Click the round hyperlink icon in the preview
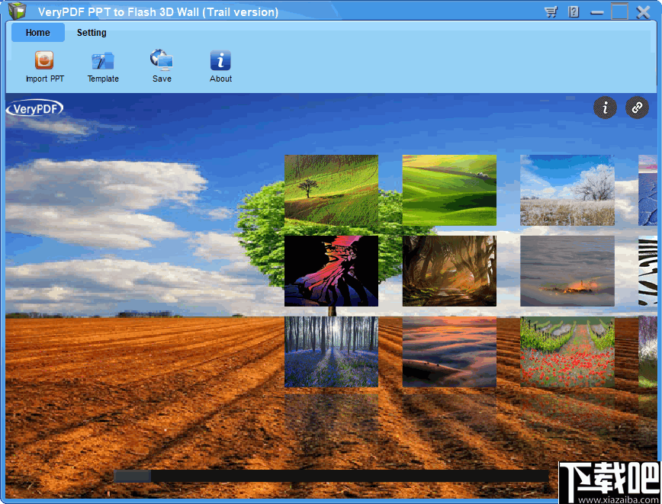The width and height of the screenshot is (662, 504). (638, 108)
